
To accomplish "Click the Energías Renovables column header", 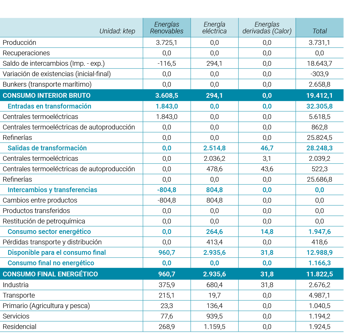I will [x=166, y=28].
